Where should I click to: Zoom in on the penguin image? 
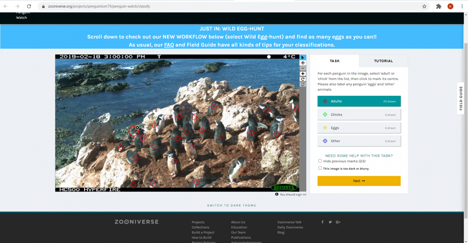click(303, 74)
